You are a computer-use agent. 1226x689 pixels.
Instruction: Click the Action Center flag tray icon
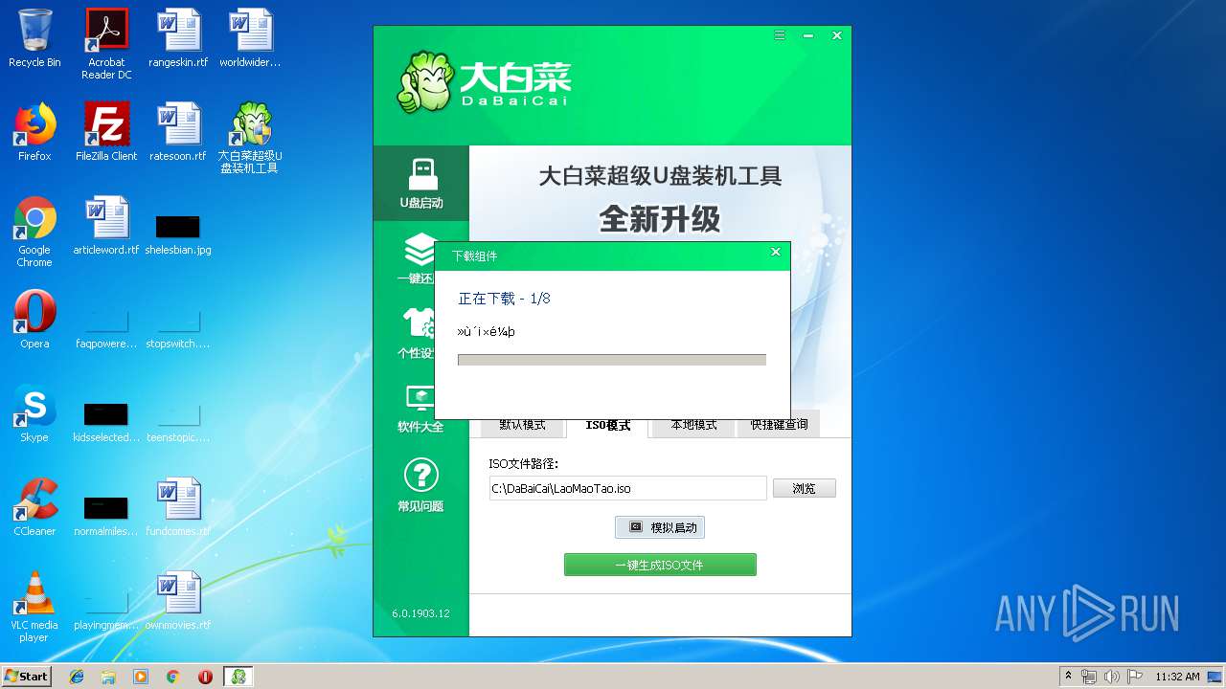[x=1135, y=677]
